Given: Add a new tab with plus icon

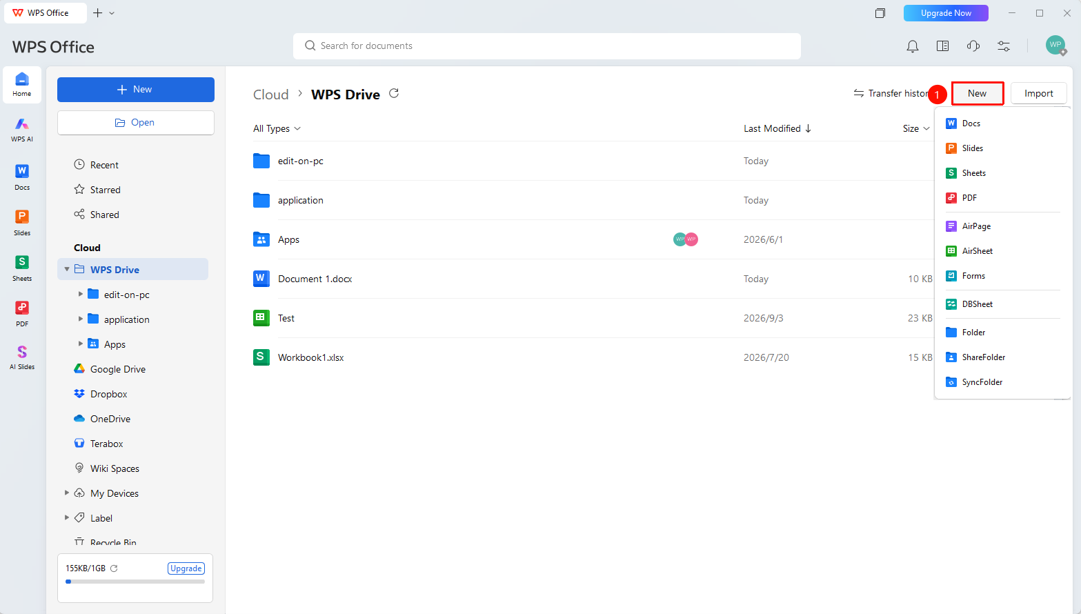Looking at the screenshot, I should point(97,13).
